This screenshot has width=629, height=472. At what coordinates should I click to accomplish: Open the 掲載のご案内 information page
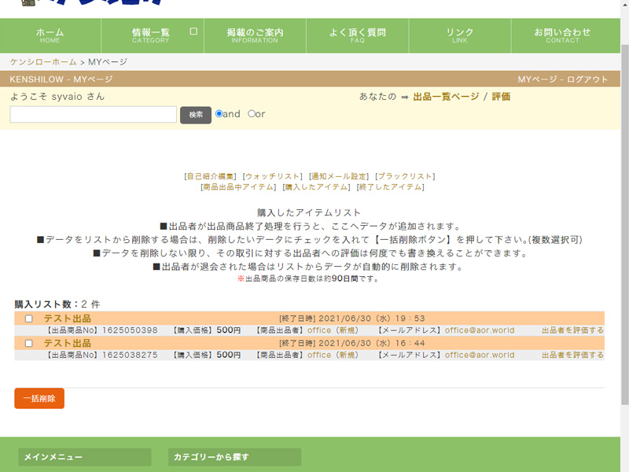point(253,35)
